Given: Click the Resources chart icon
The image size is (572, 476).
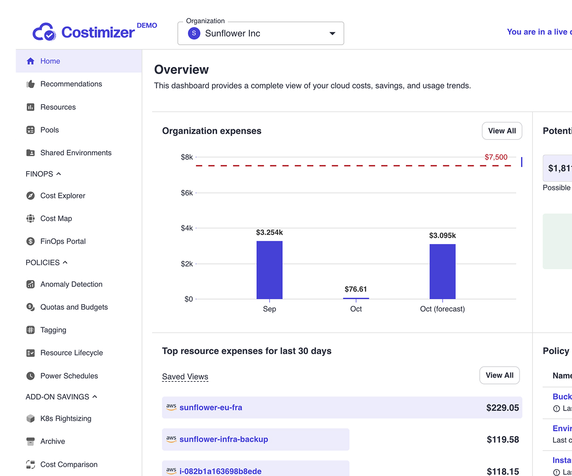Looking at the screenshot, I should (x=30, y=107).
